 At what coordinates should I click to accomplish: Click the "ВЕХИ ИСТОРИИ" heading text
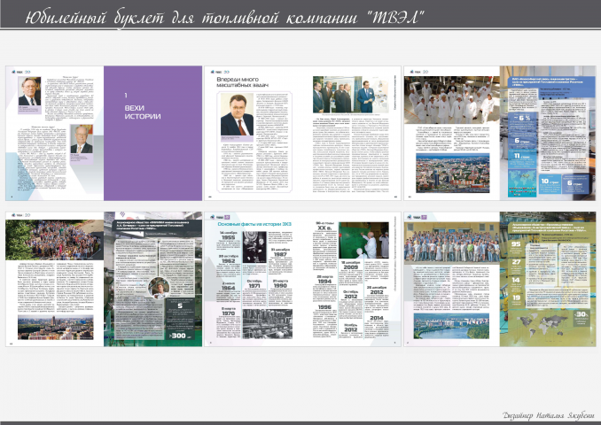pyautogui.click(x=142, y=112)
